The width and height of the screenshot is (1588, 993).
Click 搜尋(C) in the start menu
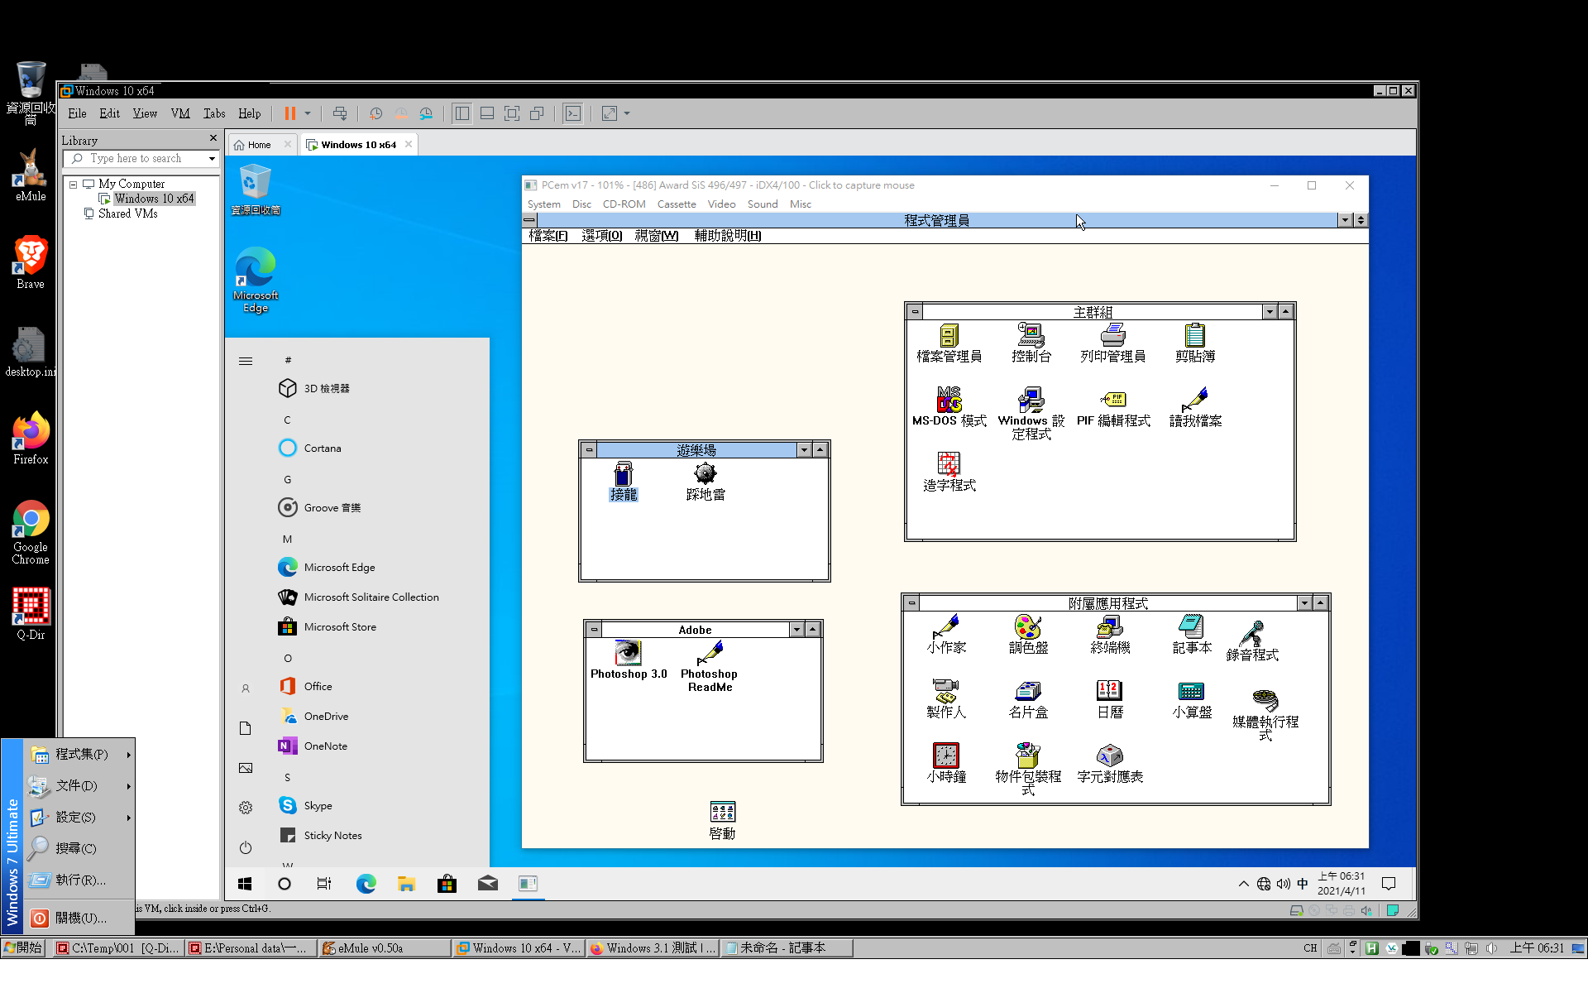pyautogui.click(x=80, y=848)
